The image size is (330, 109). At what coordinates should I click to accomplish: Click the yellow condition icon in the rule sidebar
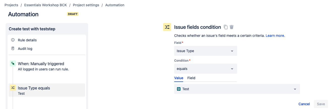(13, 88)
